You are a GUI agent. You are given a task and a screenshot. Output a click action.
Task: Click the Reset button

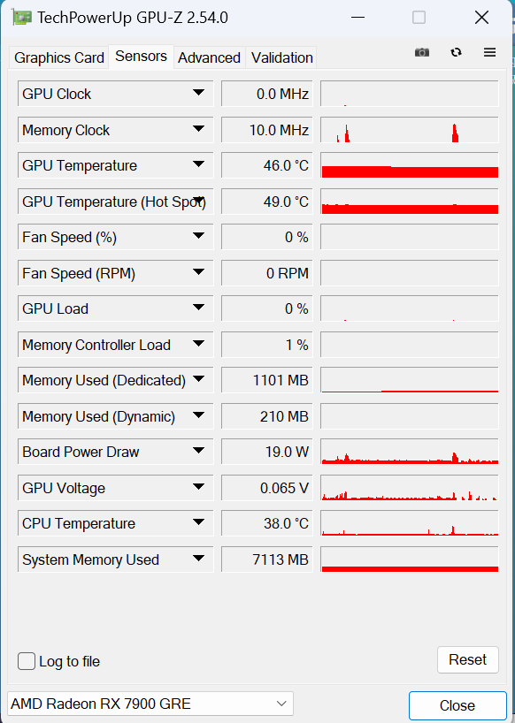tap(468, 660)
